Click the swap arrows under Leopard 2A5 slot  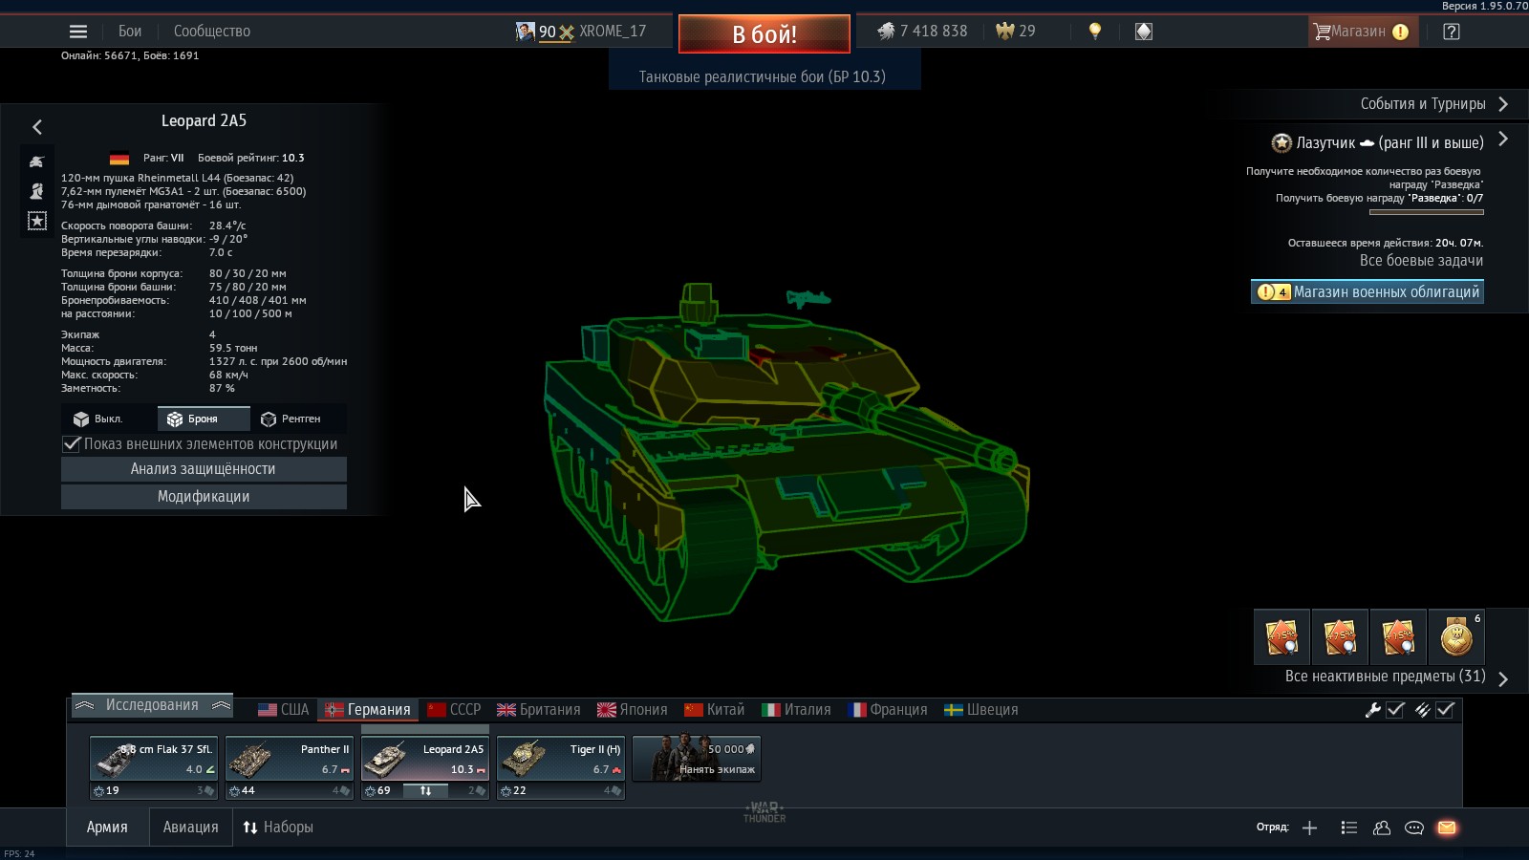click(425, 791)
